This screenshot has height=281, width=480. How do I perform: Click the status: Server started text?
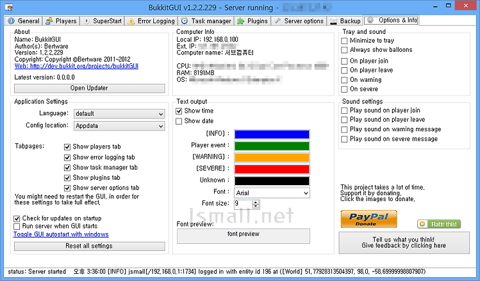tap(37, 272)
